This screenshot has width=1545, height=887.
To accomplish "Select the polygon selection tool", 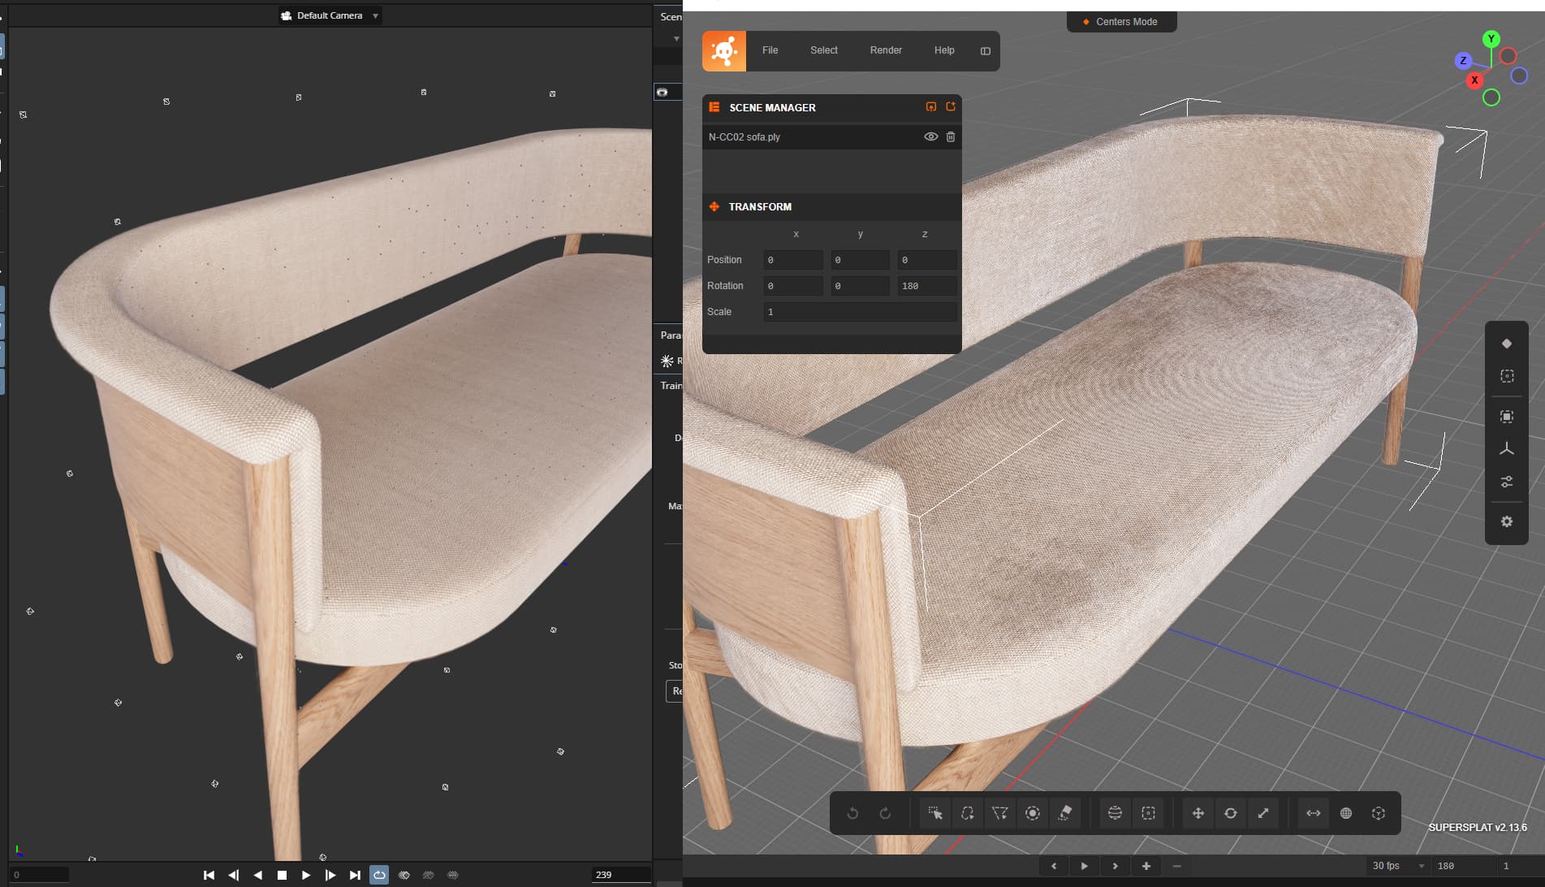I will pyautogui.click(x=999, y=813).
